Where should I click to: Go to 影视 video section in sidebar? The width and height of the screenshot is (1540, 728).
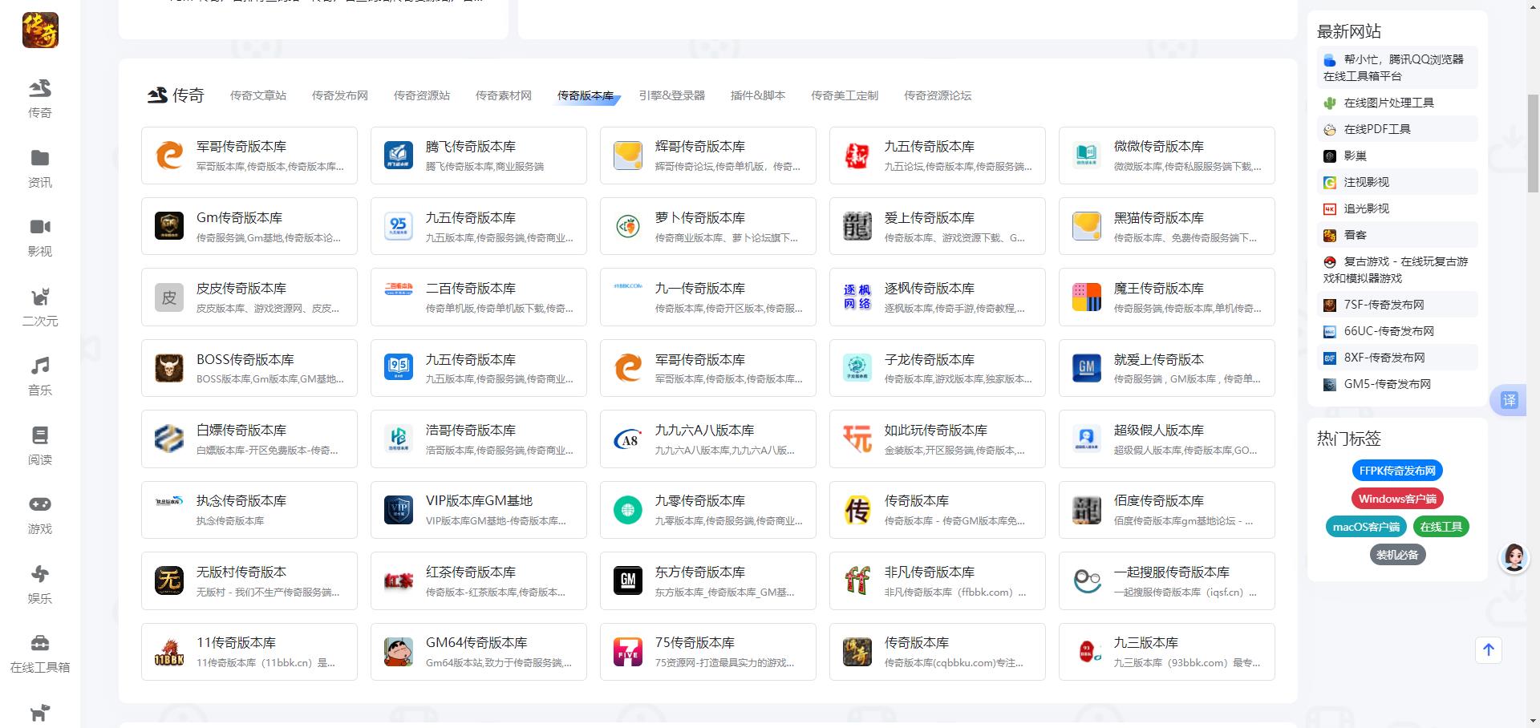(x=40, y=237)
